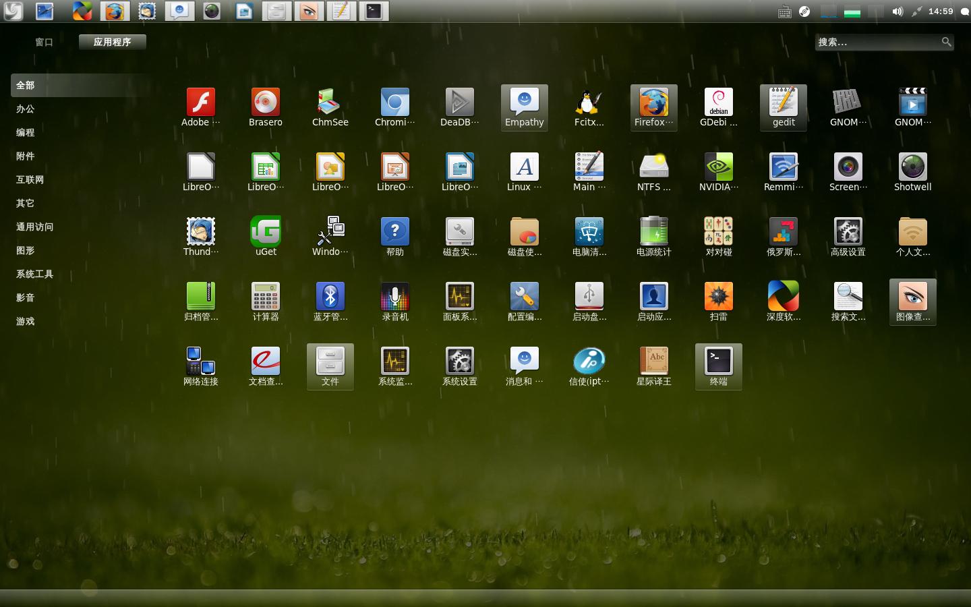971x607 pixels.
Task: Open Brasero disc burner
Action: point(266,107)
